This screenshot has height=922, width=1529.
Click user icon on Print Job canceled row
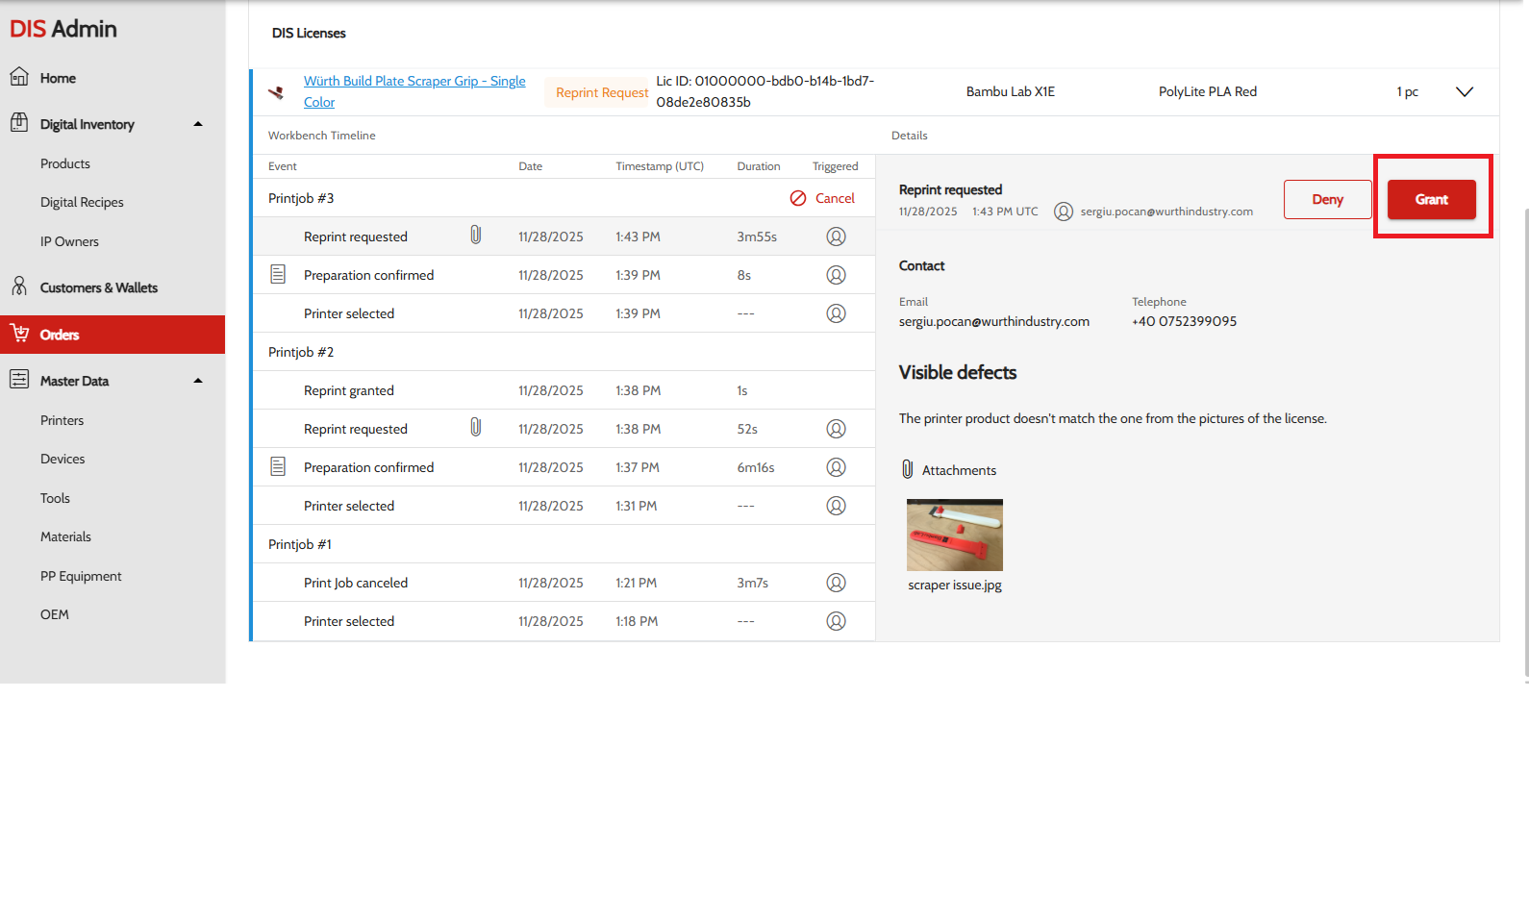tap(836, 583)
